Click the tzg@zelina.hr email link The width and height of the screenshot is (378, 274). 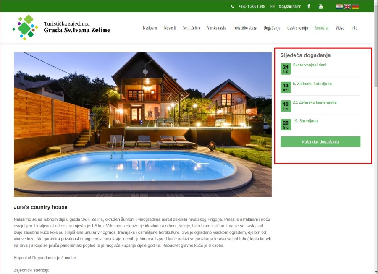pos(289,6)
